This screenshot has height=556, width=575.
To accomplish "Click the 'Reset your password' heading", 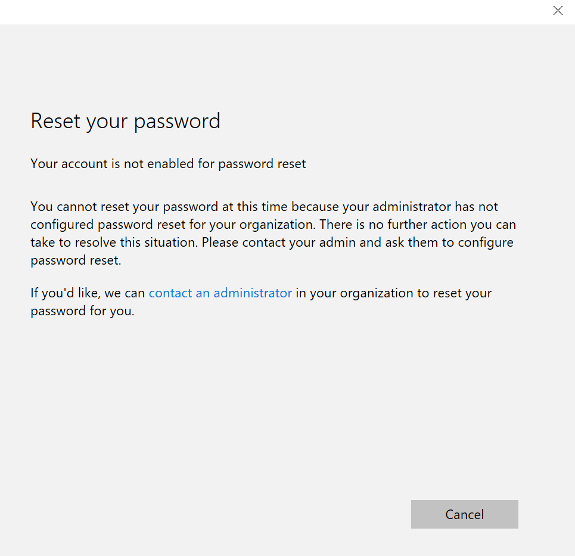I will [x=125, y=121].
